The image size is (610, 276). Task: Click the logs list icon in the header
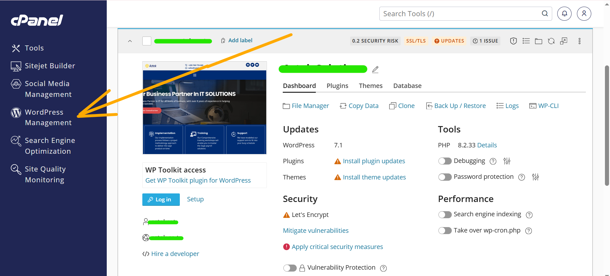pyautogui.click(x=526, y=41)
